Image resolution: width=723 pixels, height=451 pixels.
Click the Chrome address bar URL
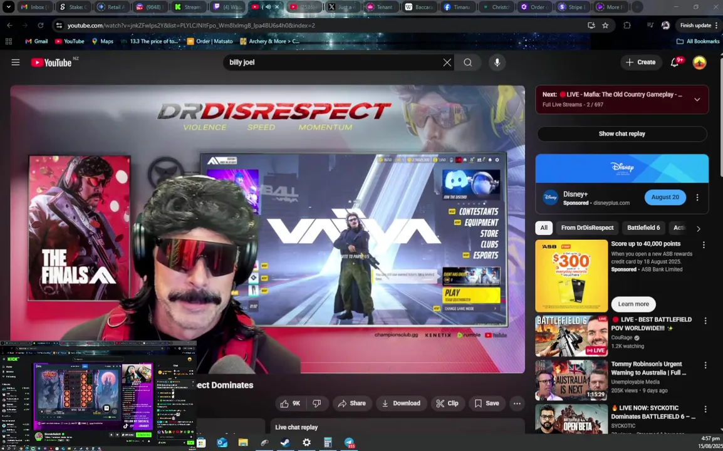191,25
